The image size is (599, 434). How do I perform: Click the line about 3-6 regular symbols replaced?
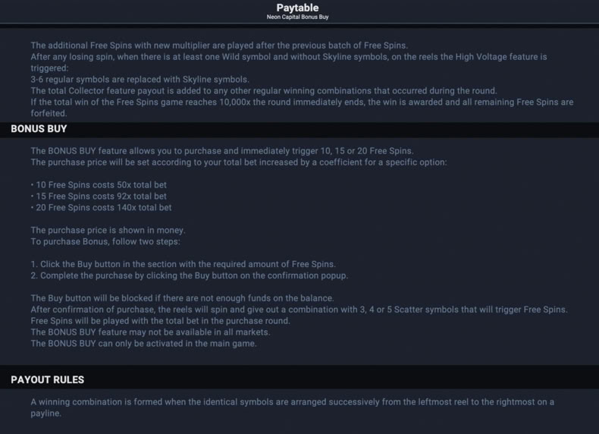(x=140, y=80)
